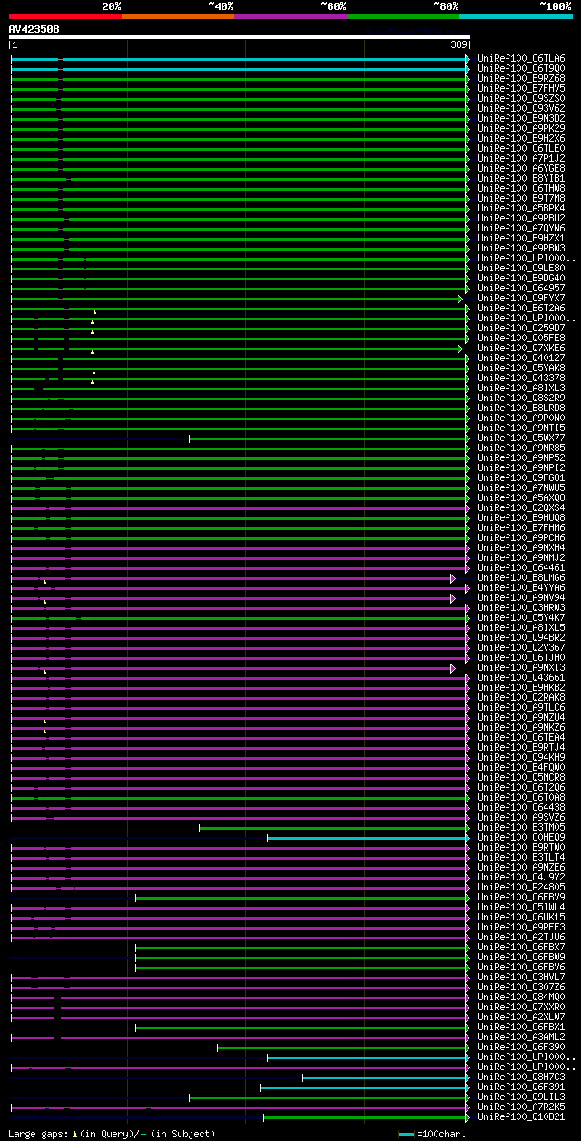This screenshot has width=581, height=1141.
Task: Click the arrowhead ending the A9NV94 alignment
Action: (453, 597)
